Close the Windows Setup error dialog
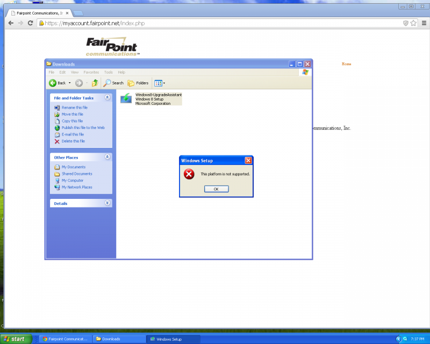The width and height of the screenshot is (430, 344). [248, 161]
